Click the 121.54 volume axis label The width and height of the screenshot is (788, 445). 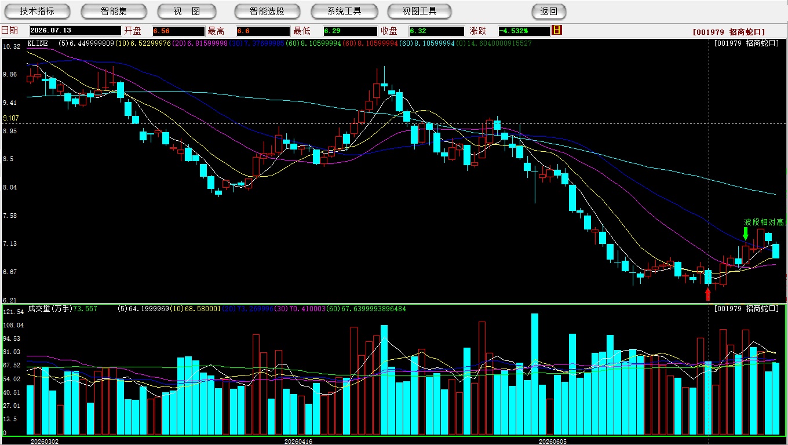click(x=13, y=312)
